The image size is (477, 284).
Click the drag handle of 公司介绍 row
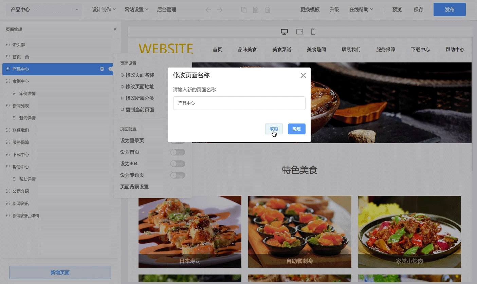[x=8, y=191]
